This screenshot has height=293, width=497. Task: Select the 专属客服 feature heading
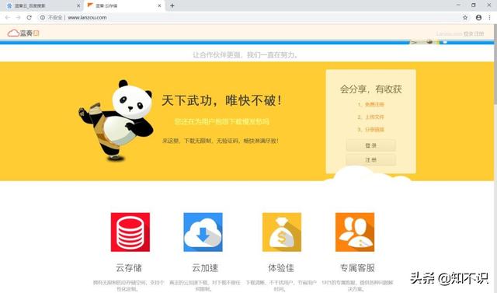pos(357,268)
